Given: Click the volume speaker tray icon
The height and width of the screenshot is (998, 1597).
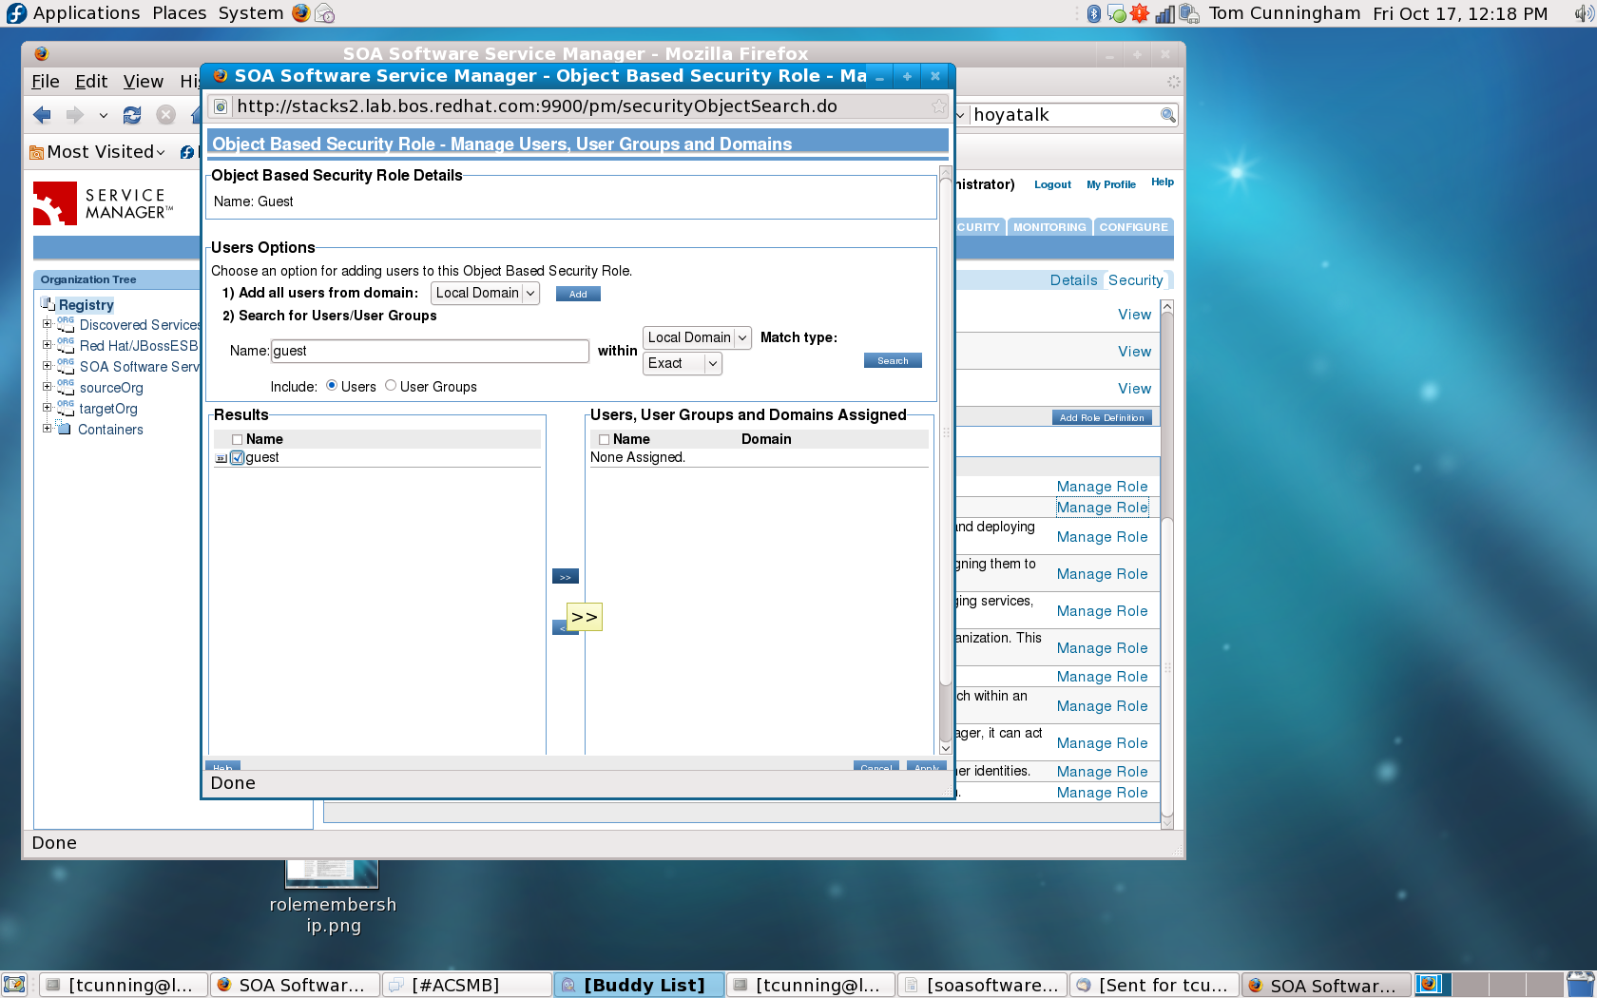Looking at the screenshot, I should coord(1584,13).
